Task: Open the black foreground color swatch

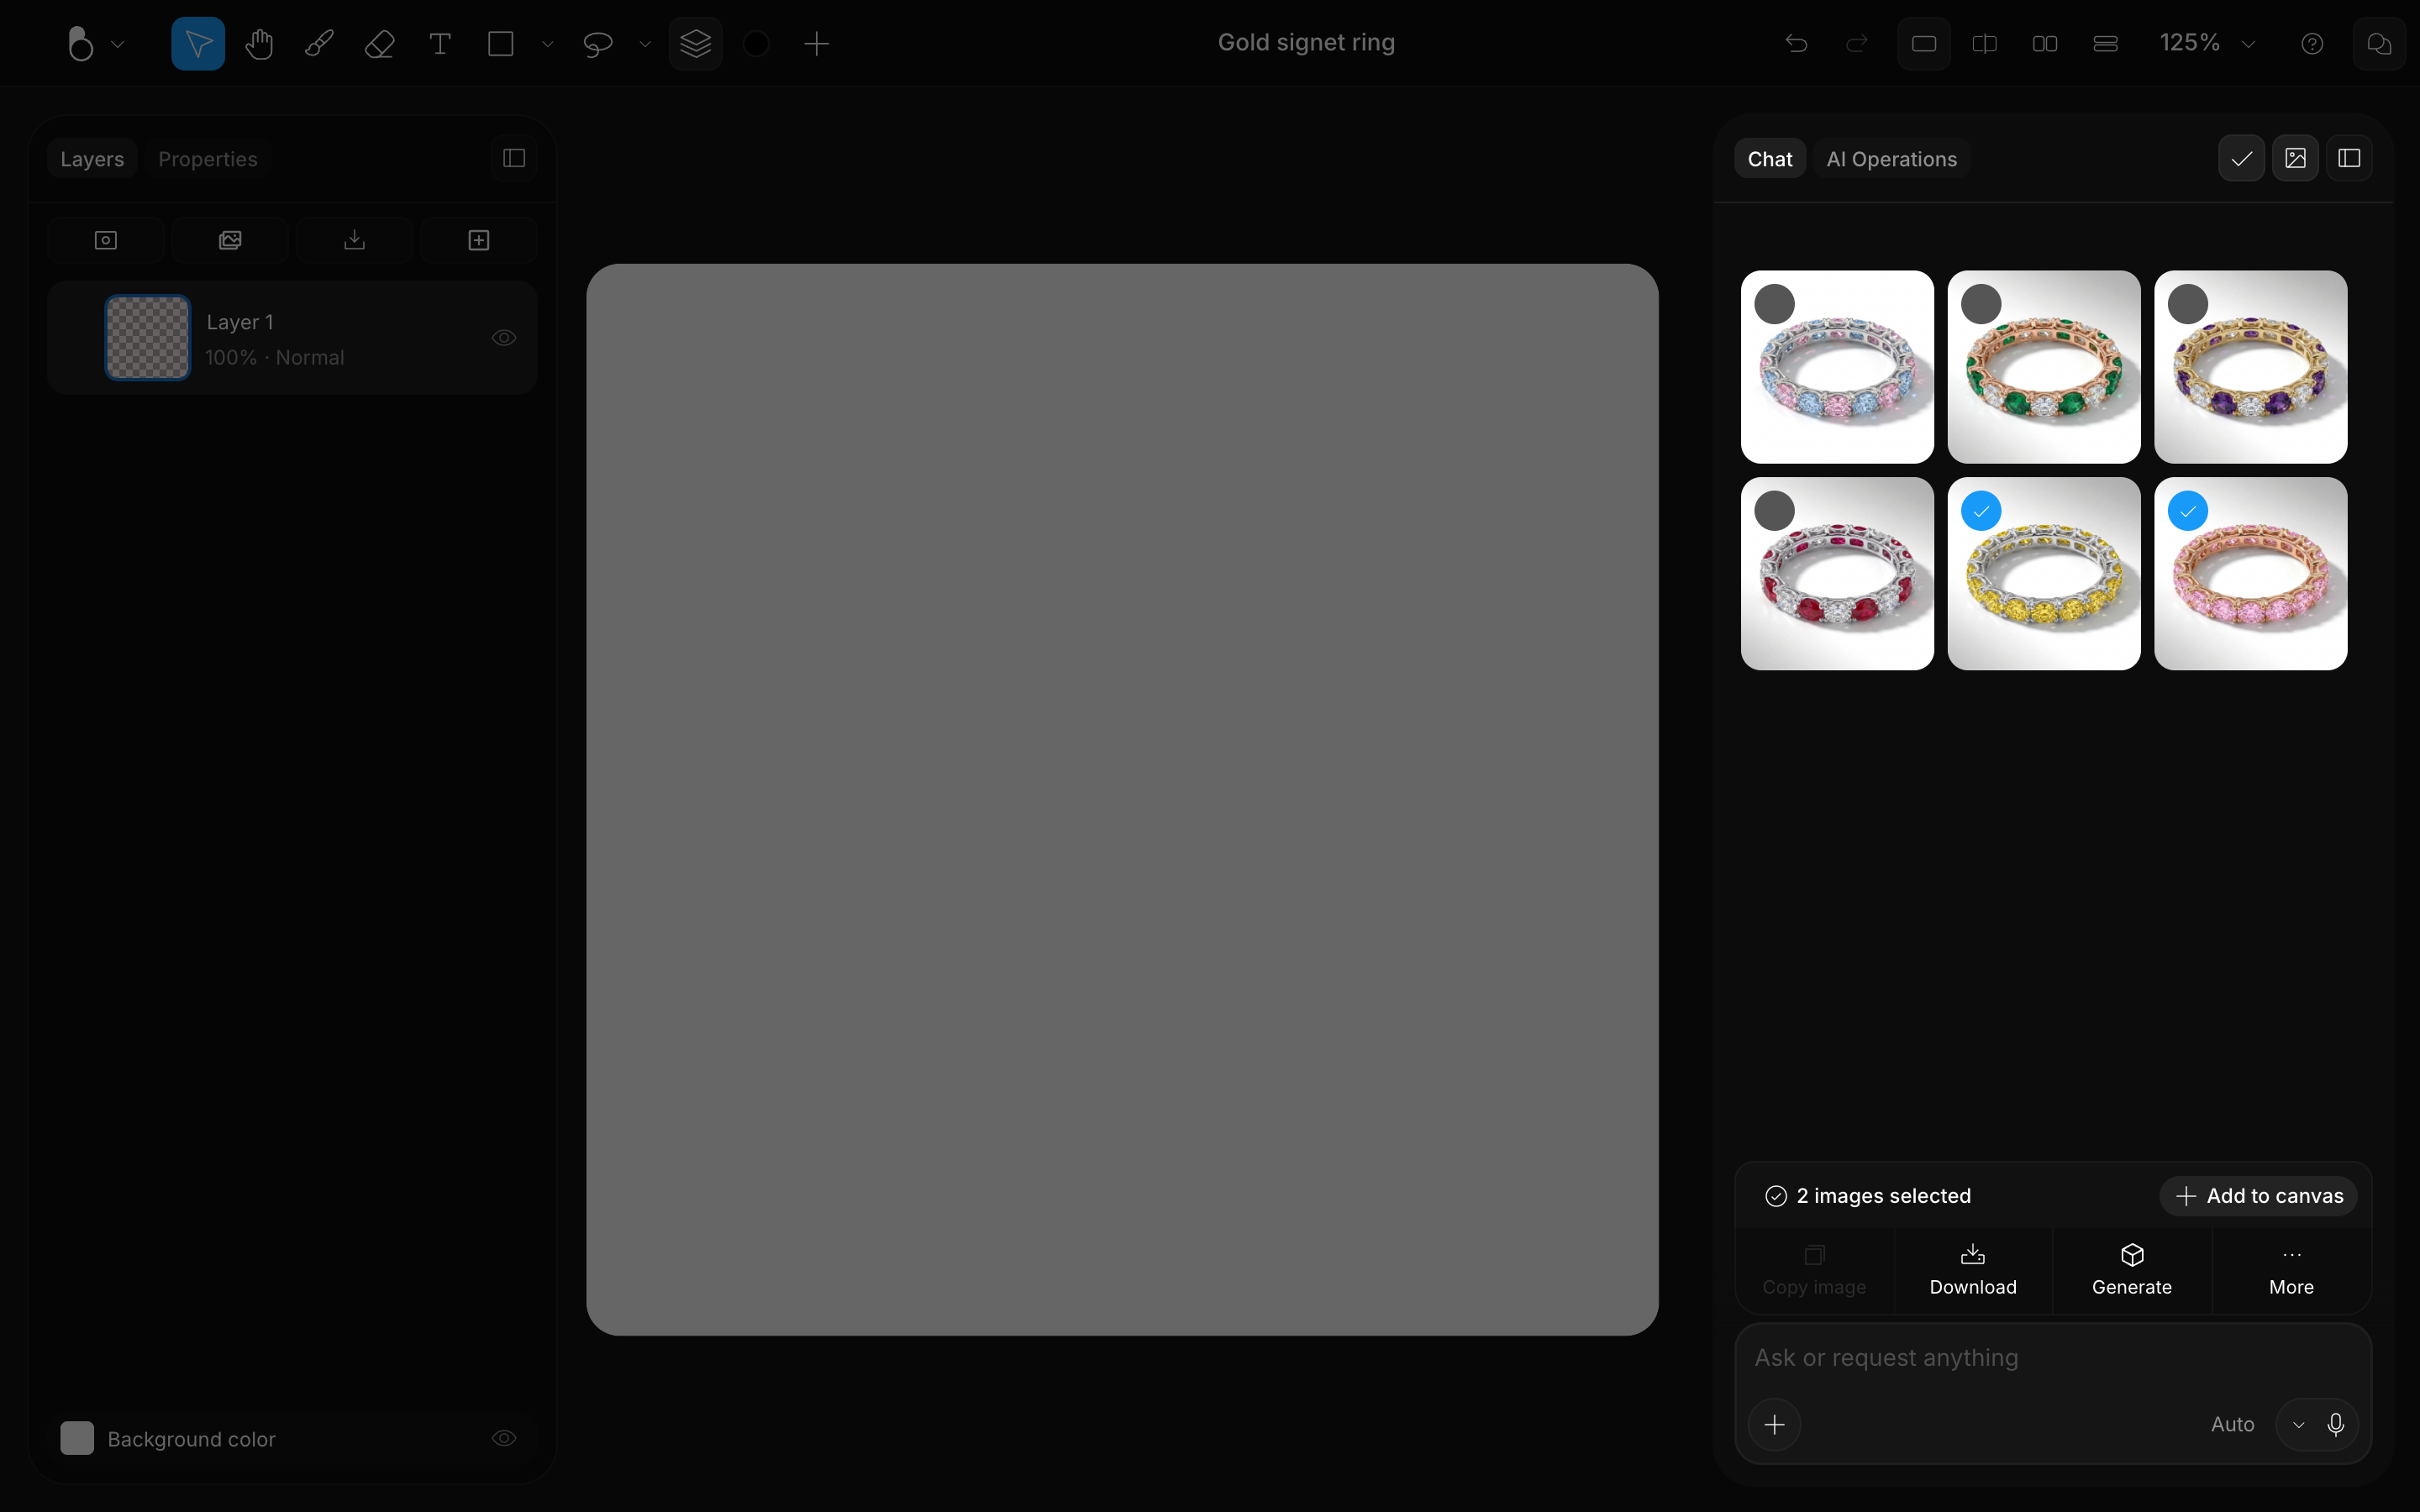Action: click(x=757, y=44)
